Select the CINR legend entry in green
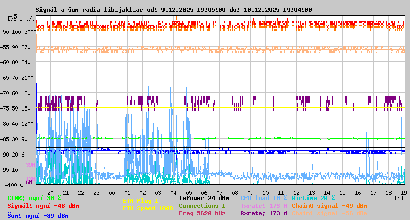 point(34,198)
